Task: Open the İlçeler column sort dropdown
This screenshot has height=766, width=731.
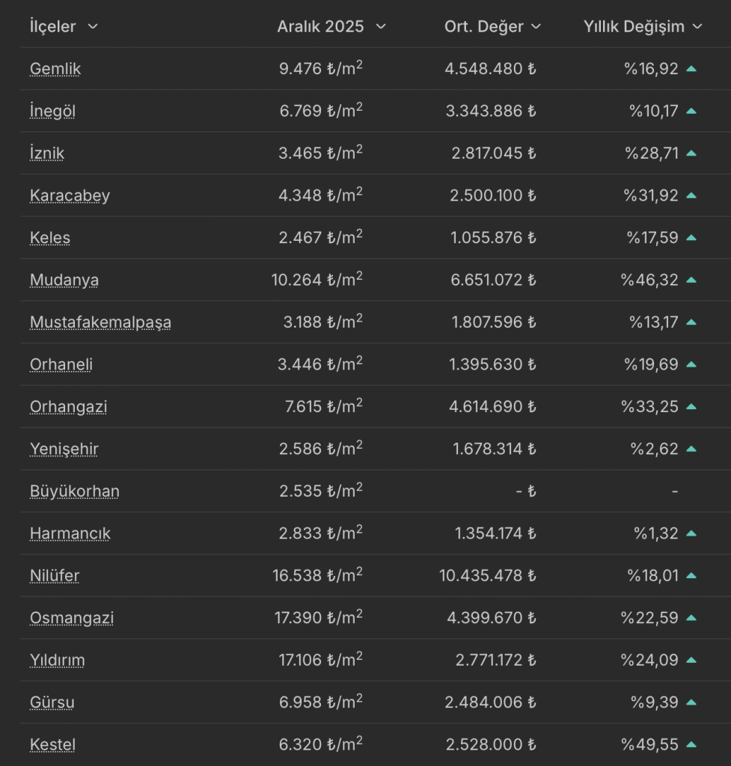Action: [93, 26]
